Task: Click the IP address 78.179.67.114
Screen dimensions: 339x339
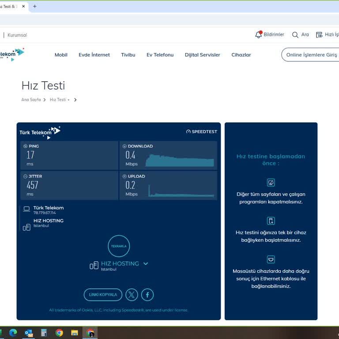Action: 45,213
